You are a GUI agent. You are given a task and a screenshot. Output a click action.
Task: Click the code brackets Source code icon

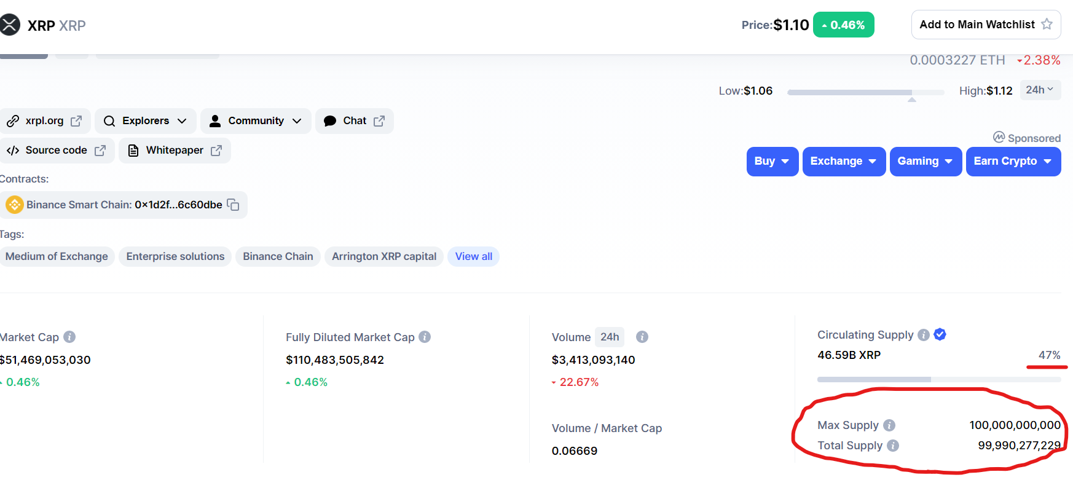pyautogui.click(x=13, y=151)
